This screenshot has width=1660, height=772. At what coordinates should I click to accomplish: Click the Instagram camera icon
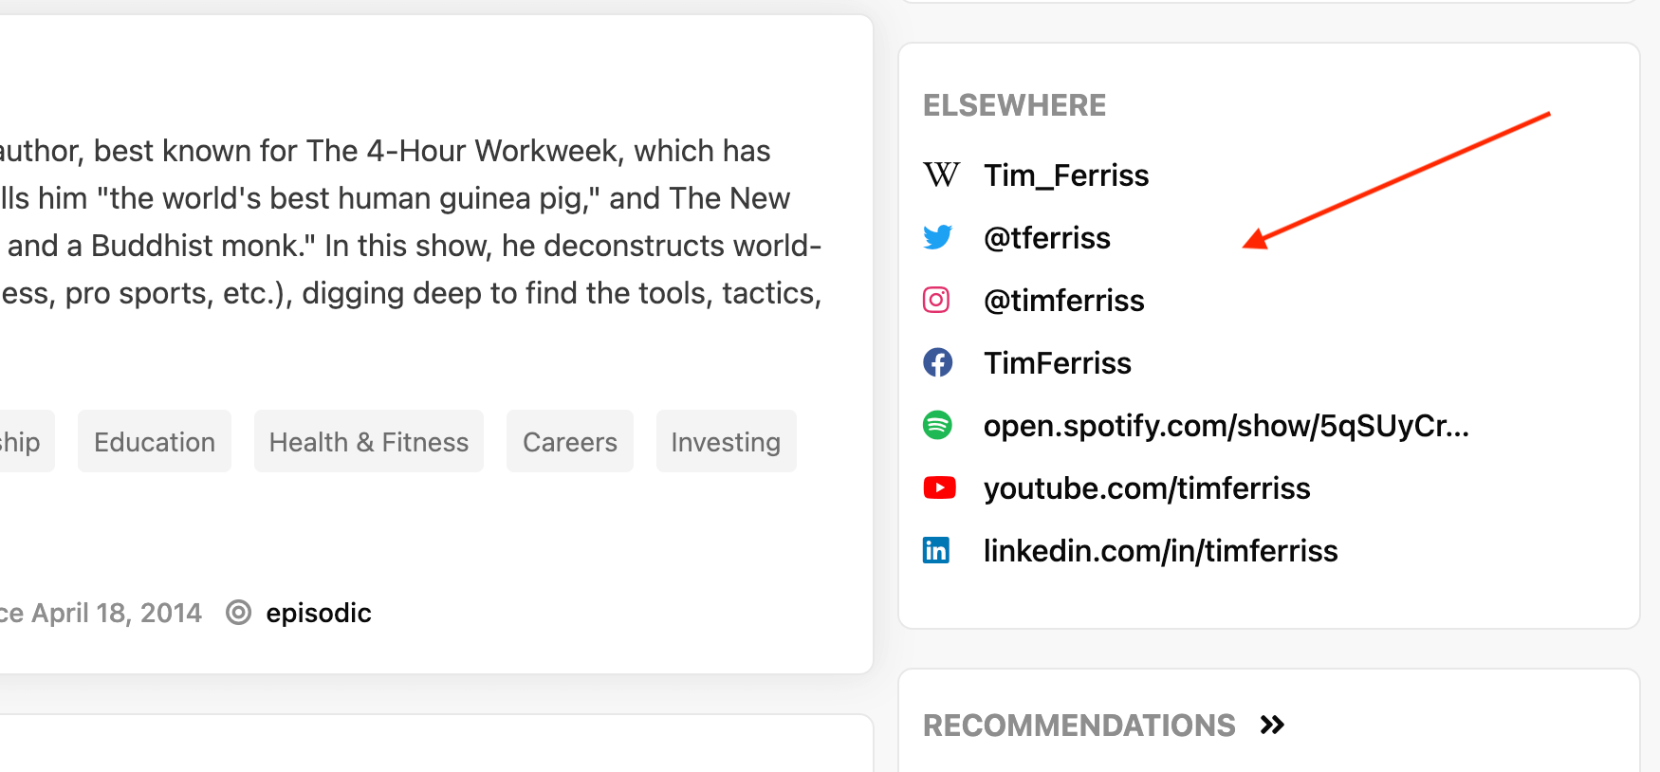(x=936, y=300)
